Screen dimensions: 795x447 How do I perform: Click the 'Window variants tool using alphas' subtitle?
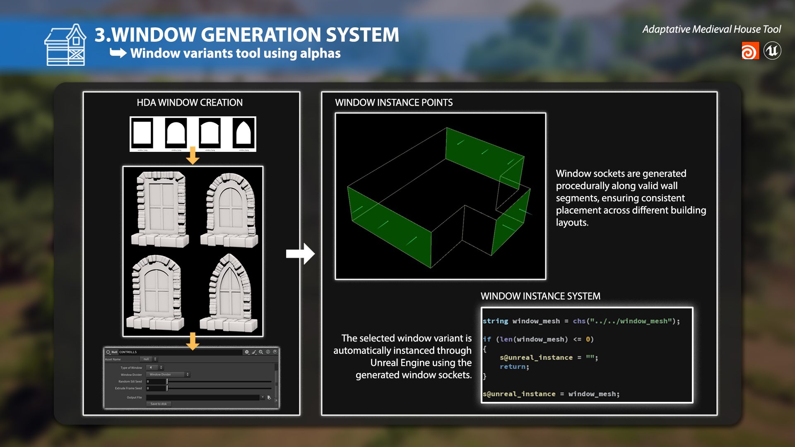tap(235, 53)
